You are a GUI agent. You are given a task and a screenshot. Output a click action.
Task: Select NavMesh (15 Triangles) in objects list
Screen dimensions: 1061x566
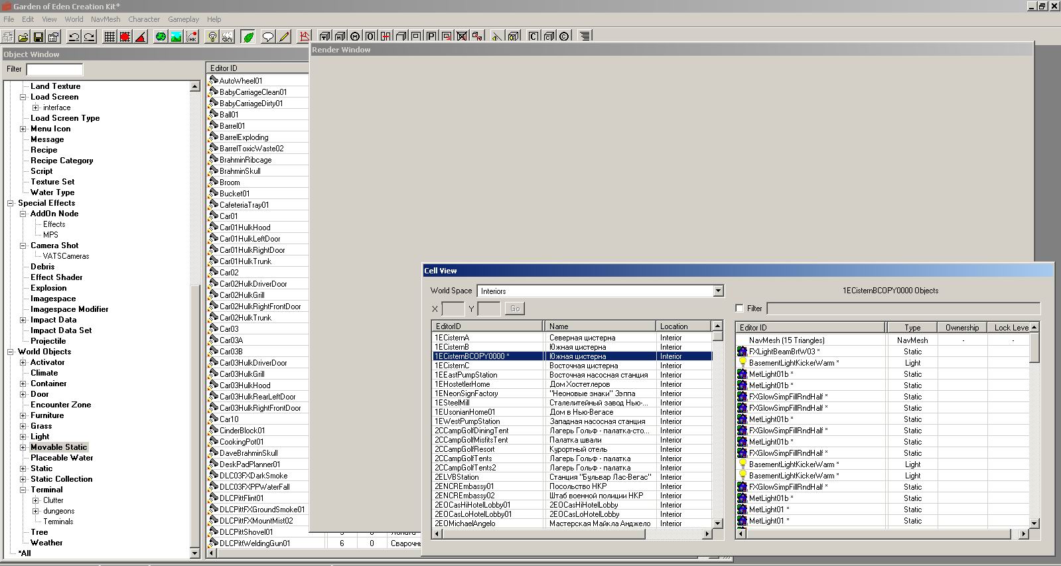[x=786, y=340]
